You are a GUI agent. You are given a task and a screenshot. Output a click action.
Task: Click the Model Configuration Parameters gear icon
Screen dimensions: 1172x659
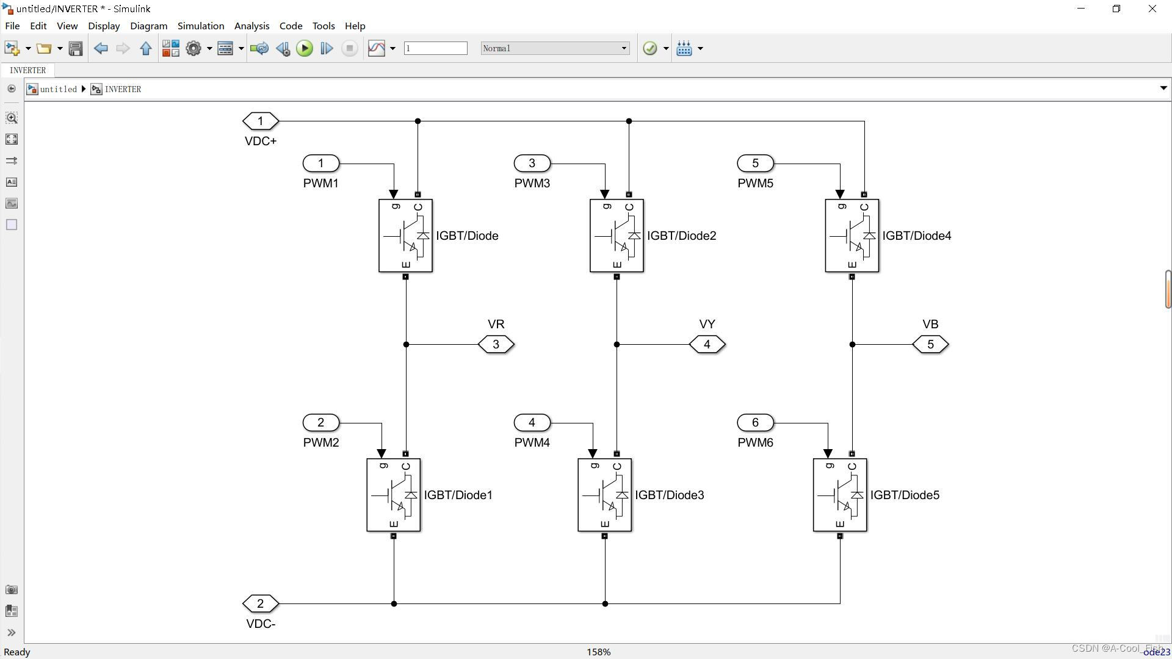194,48
